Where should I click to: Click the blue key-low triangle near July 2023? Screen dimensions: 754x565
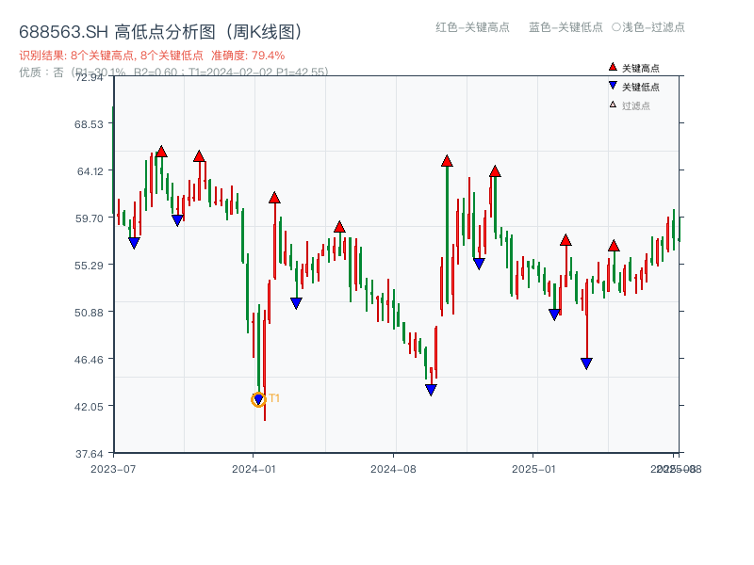(133, 243)
